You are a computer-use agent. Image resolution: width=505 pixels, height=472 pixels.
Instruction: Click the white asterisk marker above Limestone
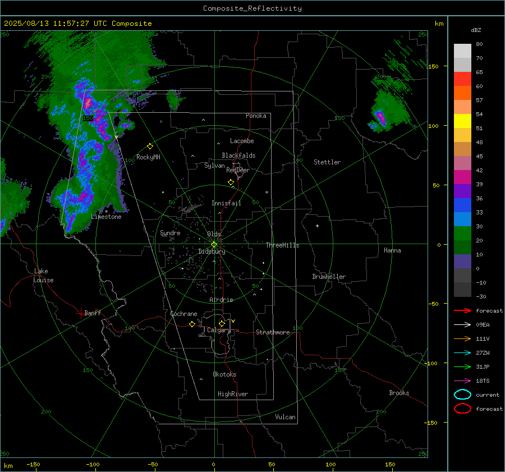coord(106,212)
